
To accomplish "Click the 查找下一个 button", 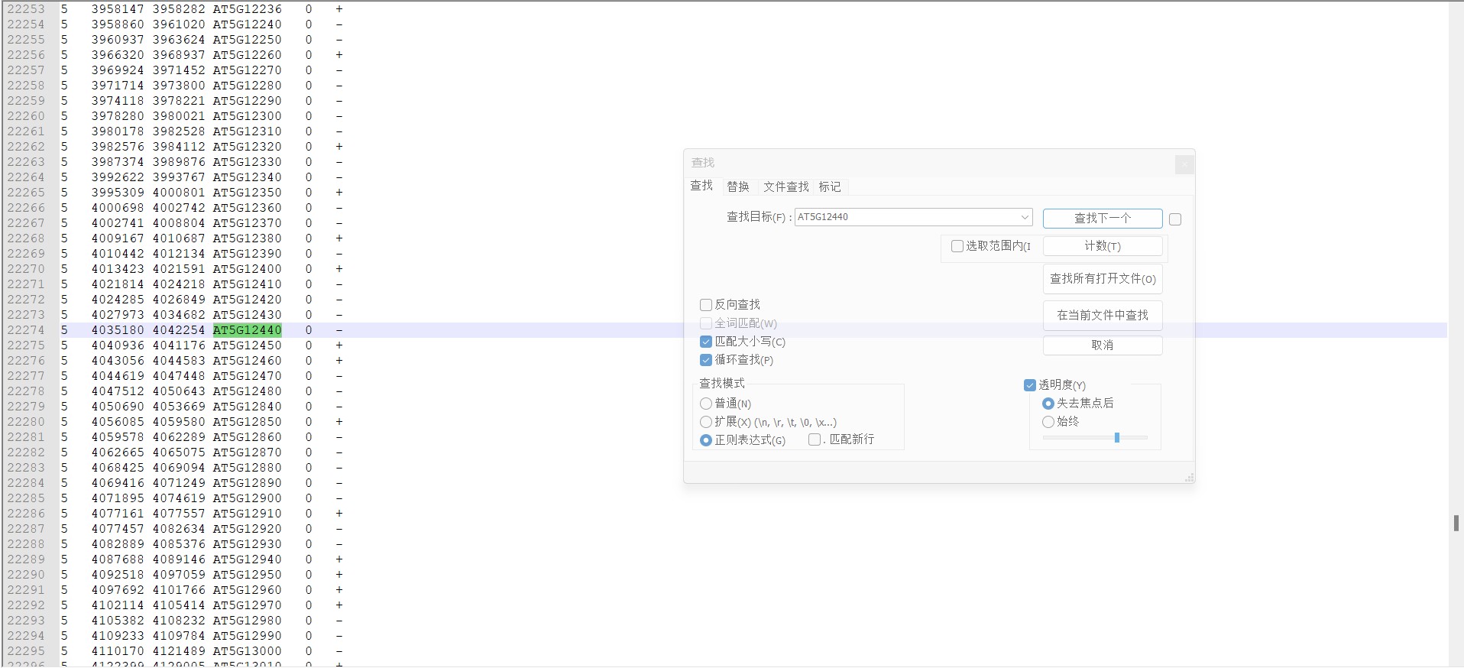I will pos(1103,219).
